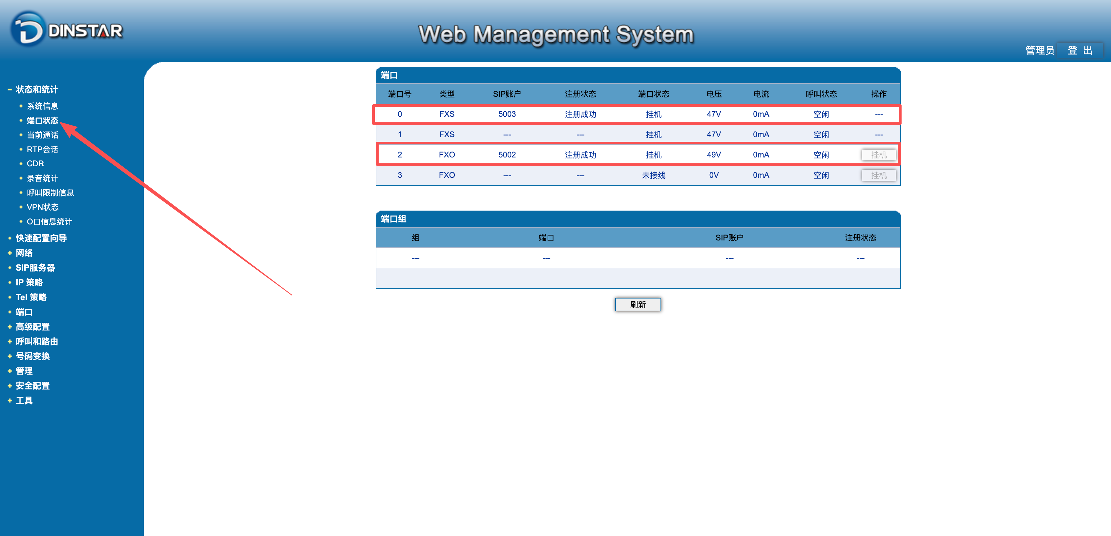
Task: Click the Web Management System title
Action: (556, 34)
